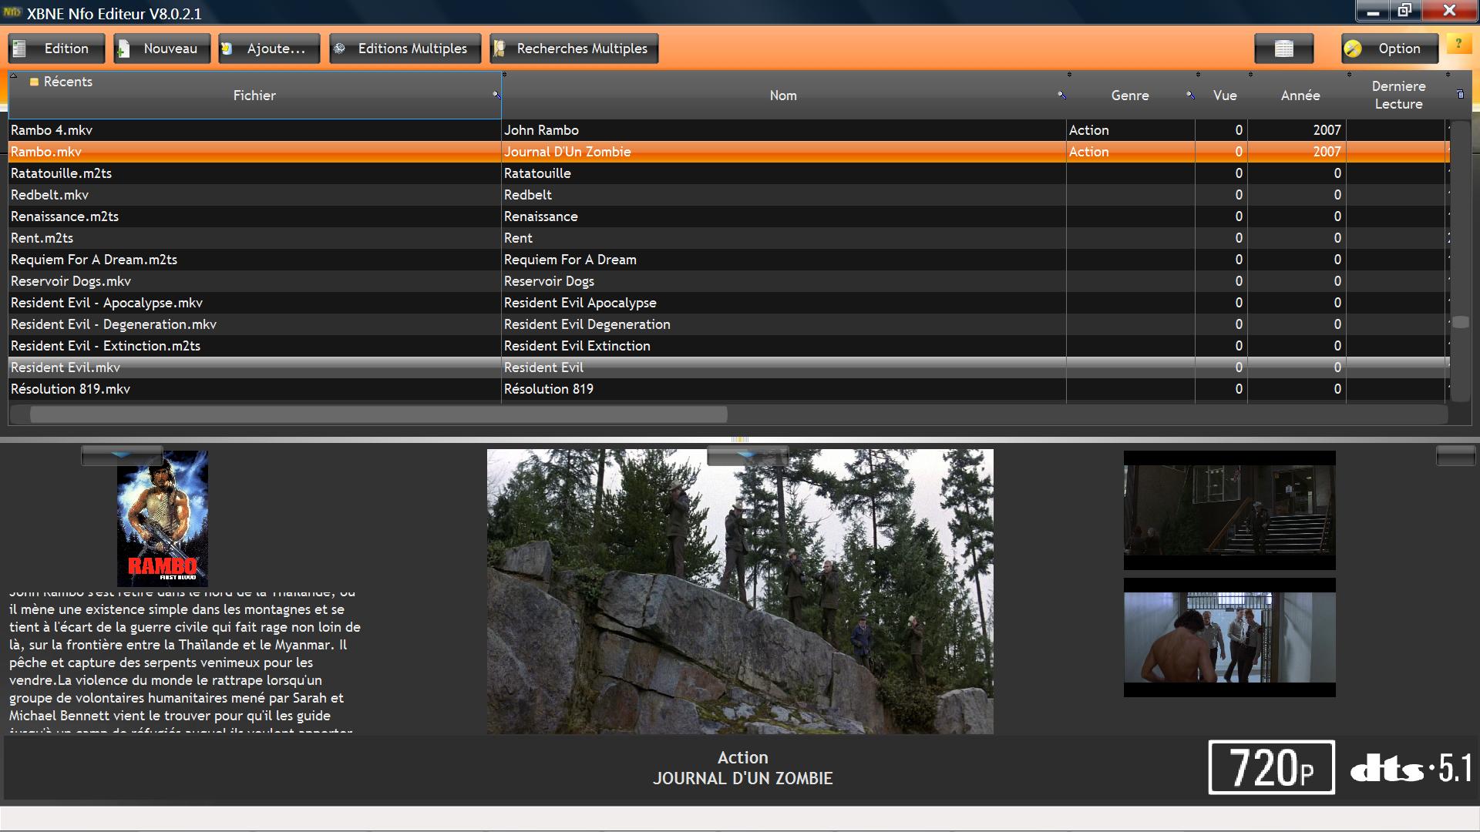Sort by the Année column header

[x=1300, y=96]
